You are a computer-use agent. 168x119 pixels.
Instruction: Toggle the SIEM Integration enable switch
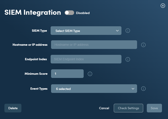tap(69, 13)
